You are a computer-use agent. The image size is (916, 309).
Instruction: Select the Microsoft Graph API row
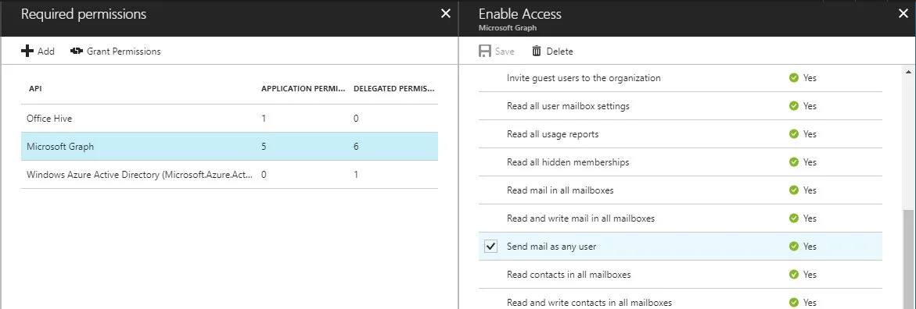229,147
